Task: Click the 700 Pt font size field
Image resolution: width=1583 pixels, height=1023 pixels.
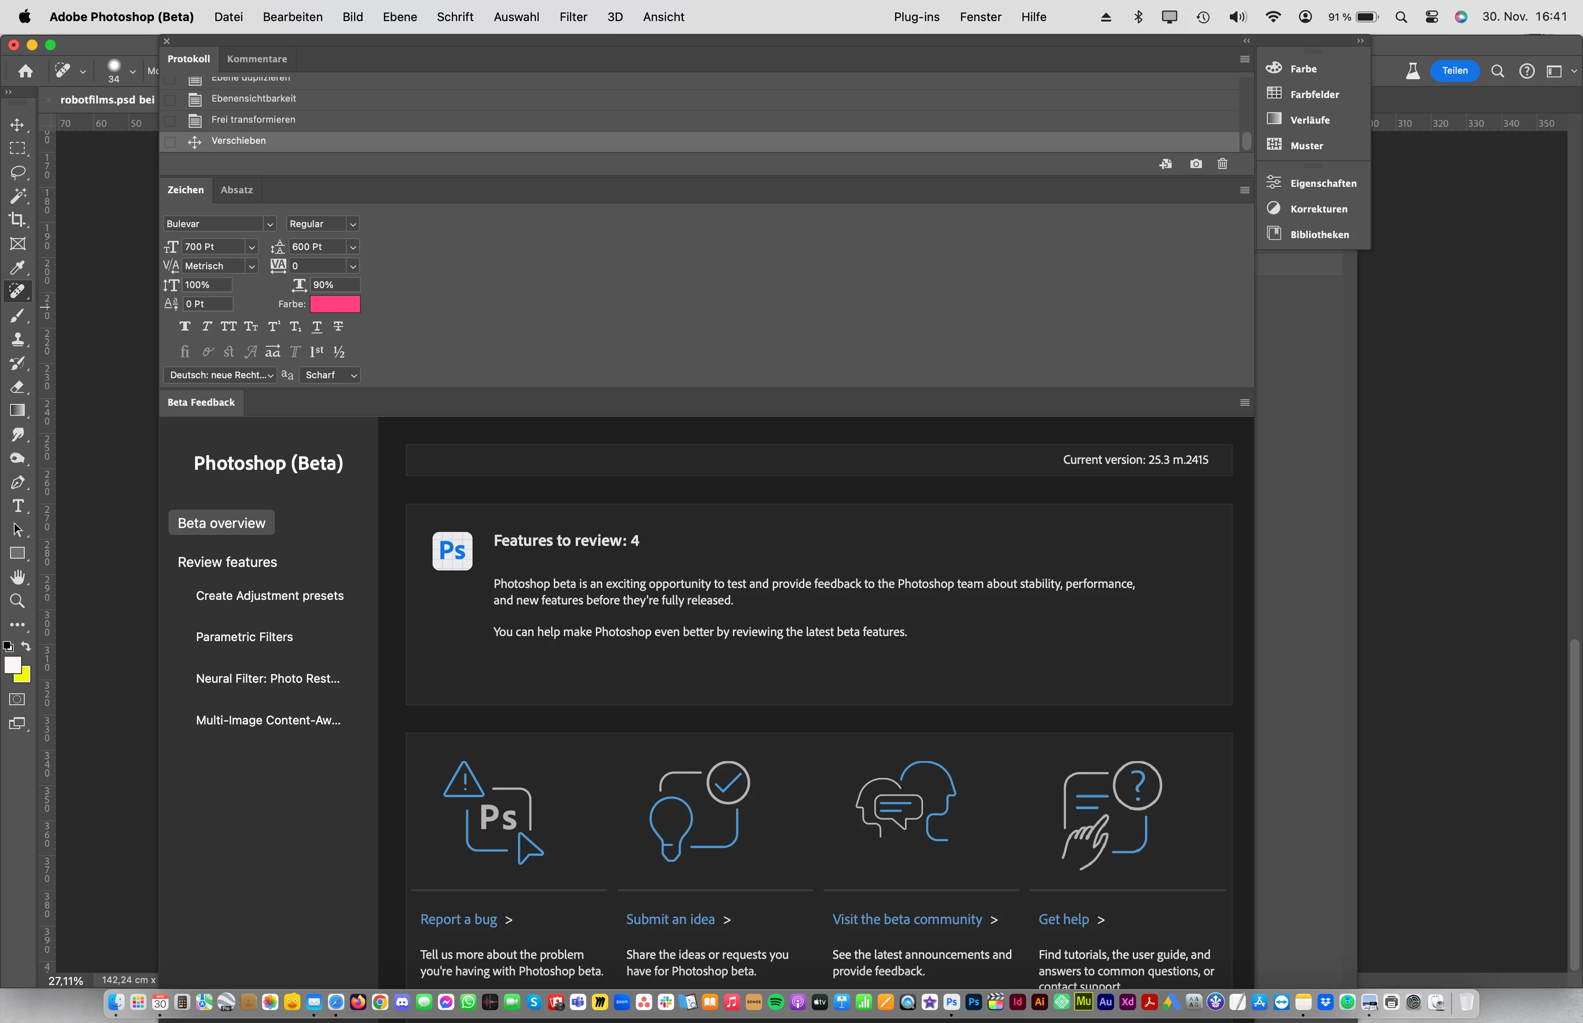Action: coord(212,247)
